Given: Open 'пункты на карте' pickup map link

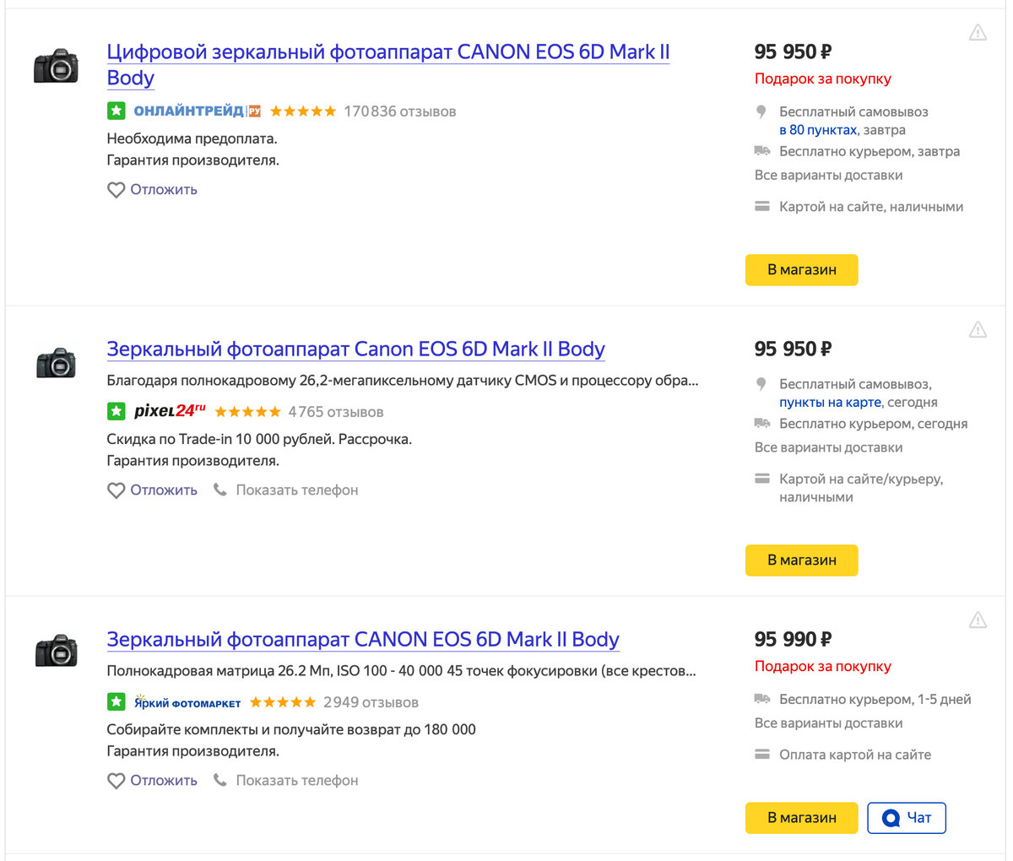Looking at the screenshot, I should pyautogui.click(x=830, y=403).
